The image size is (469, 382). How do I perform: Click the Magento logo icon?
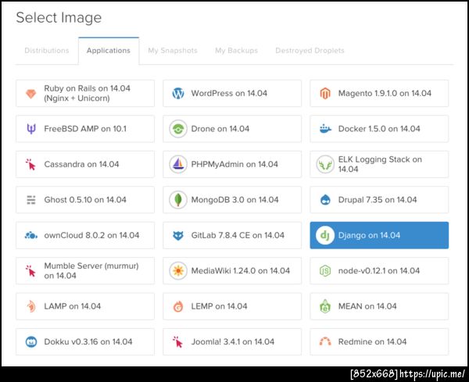pyautogui.click(x=325, y=93)
